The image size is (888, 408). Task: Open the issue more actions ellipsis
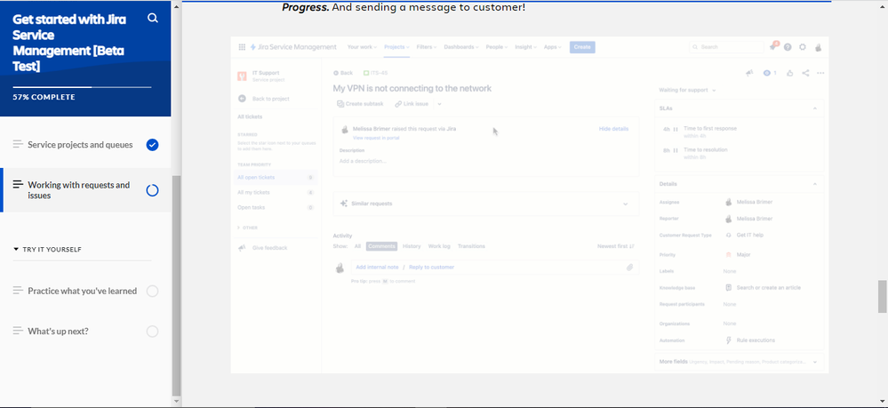820,73
